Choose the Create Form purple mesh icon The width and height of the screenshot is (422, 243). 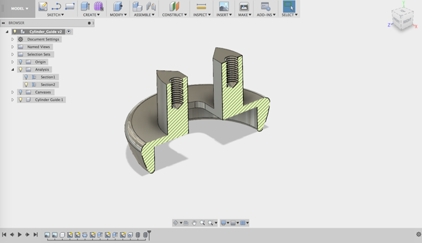[99, 6]
